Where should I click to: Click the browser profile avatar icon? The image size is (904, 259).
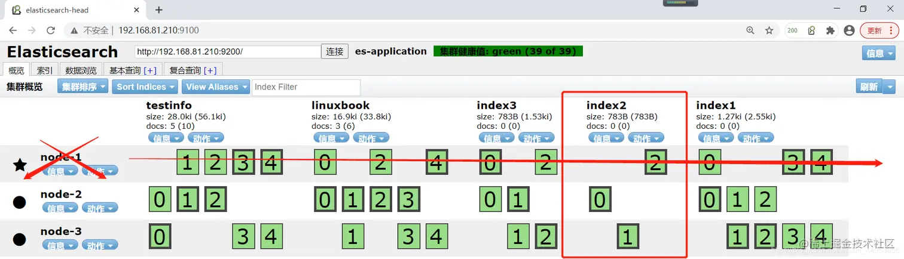[849, 30]
